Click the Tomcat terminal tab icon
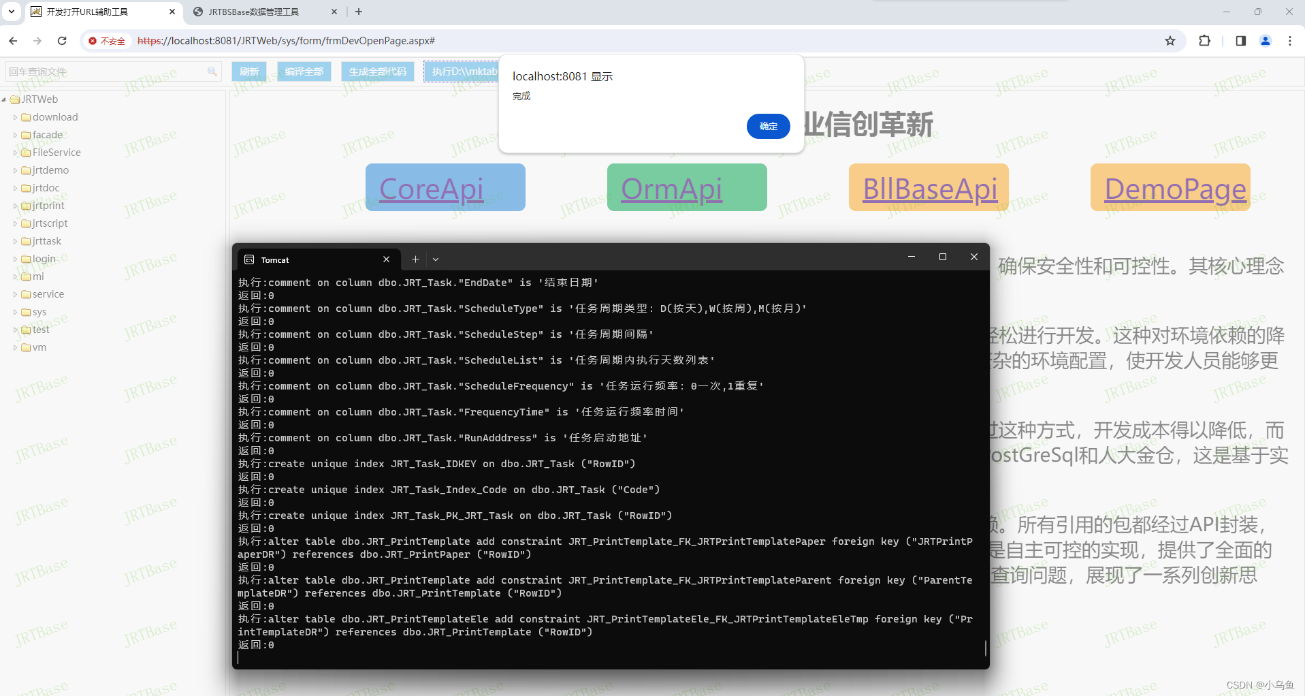Viewport: 1305px width, 696px height. [x=249, y=259]
